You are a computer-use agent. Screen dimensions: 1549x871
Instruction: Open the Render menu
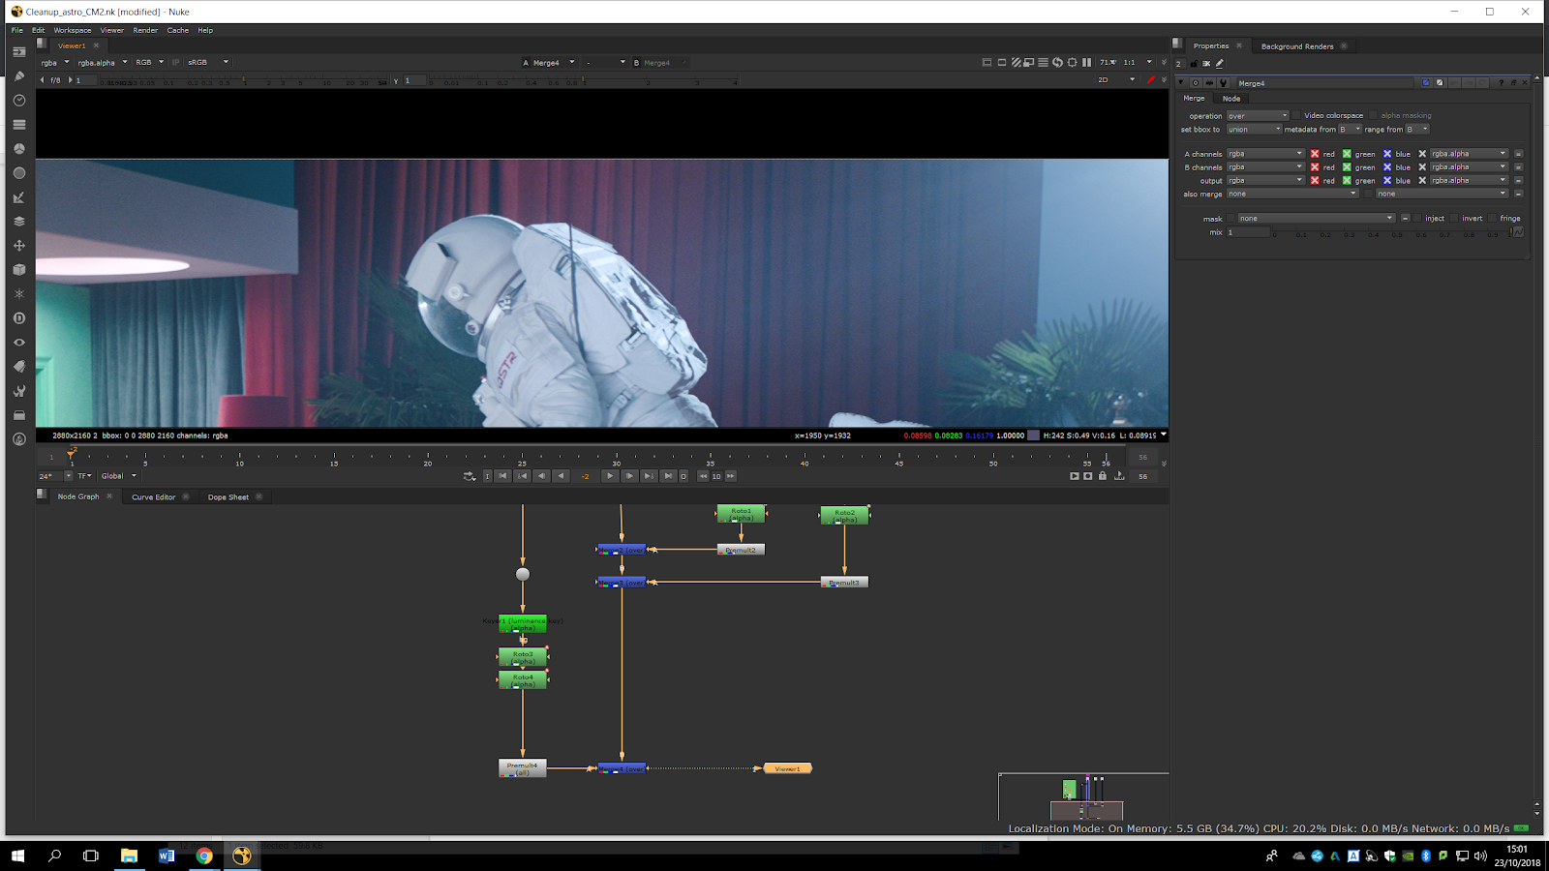145,30
